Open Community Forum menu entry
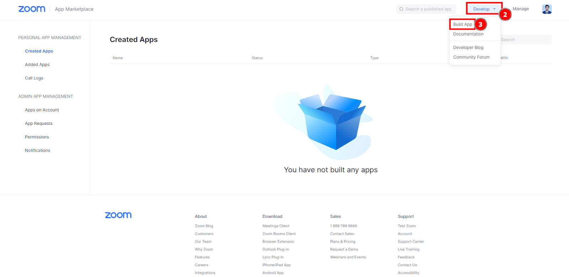569x277 pixels. [x=471, y=57]
